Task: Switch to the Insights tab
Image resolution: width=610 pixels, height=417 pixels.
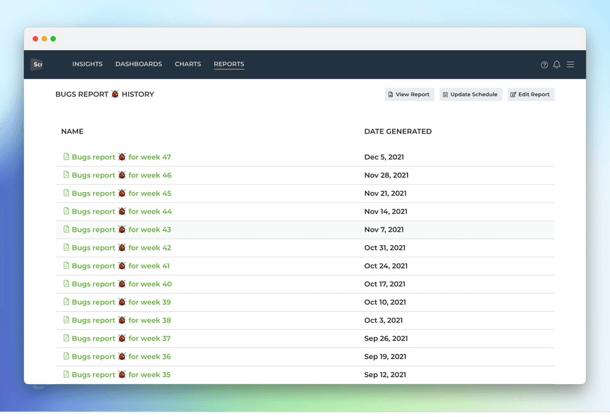Action: click(87, 64)
